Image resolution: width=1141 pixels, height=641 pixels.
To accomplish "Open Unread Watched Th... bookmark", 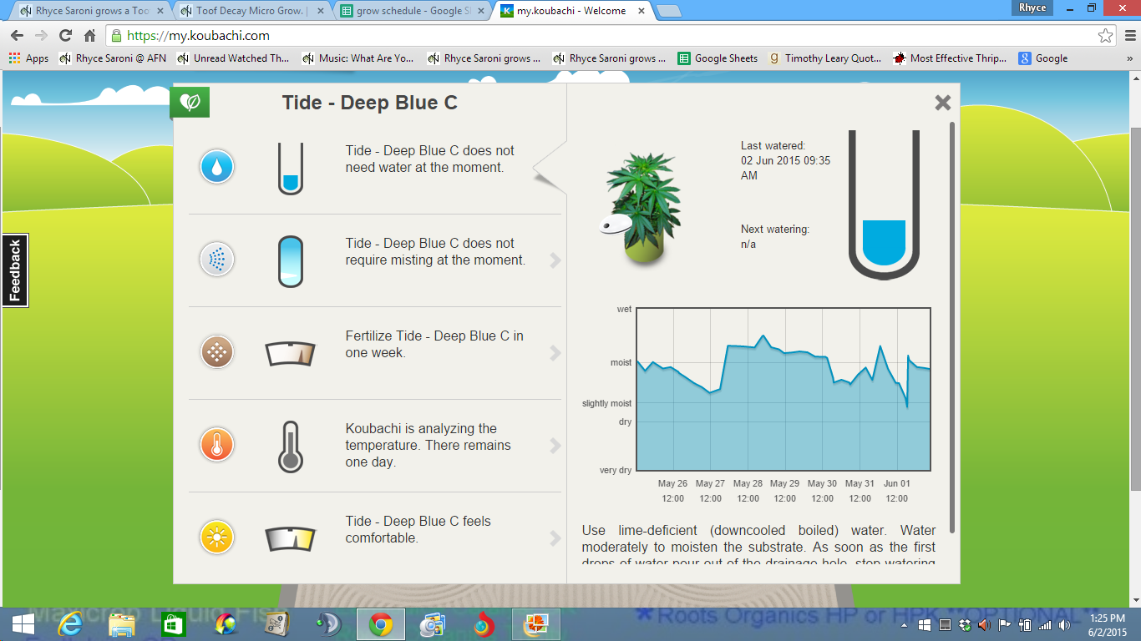I will pos(233,58).
